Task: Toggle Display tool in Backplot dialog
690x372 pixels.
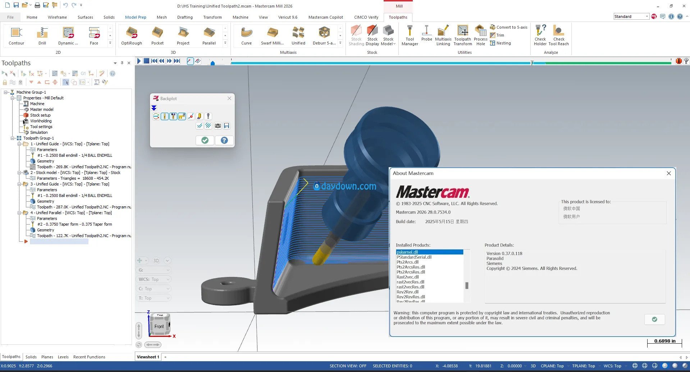Action: [164, 116]
